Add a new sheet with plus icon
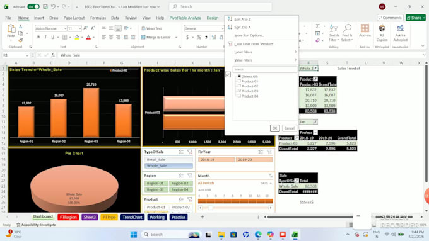The image size is (429, 241). pos(202,217)
